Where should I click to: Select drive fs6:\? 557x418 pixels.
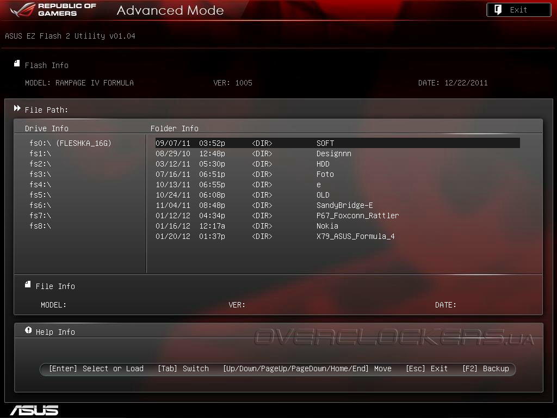tap(40, 205)
